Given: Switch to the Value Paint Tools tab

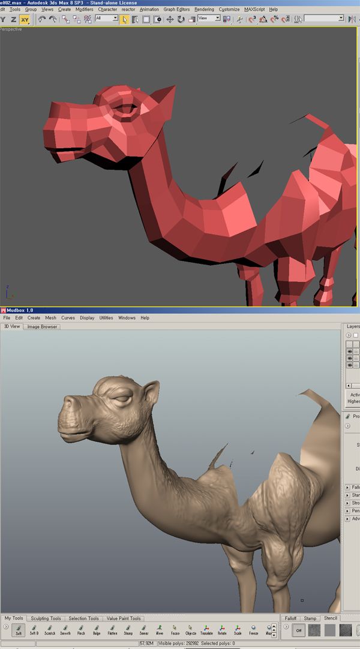Looking at the screenshot, I should click(124, 618).
